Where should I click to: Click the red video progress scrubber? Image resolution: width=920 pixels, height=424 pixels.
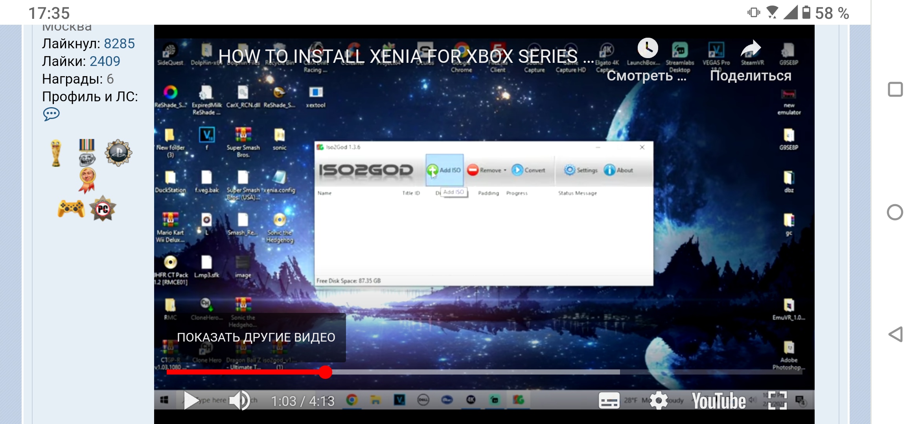325,372
